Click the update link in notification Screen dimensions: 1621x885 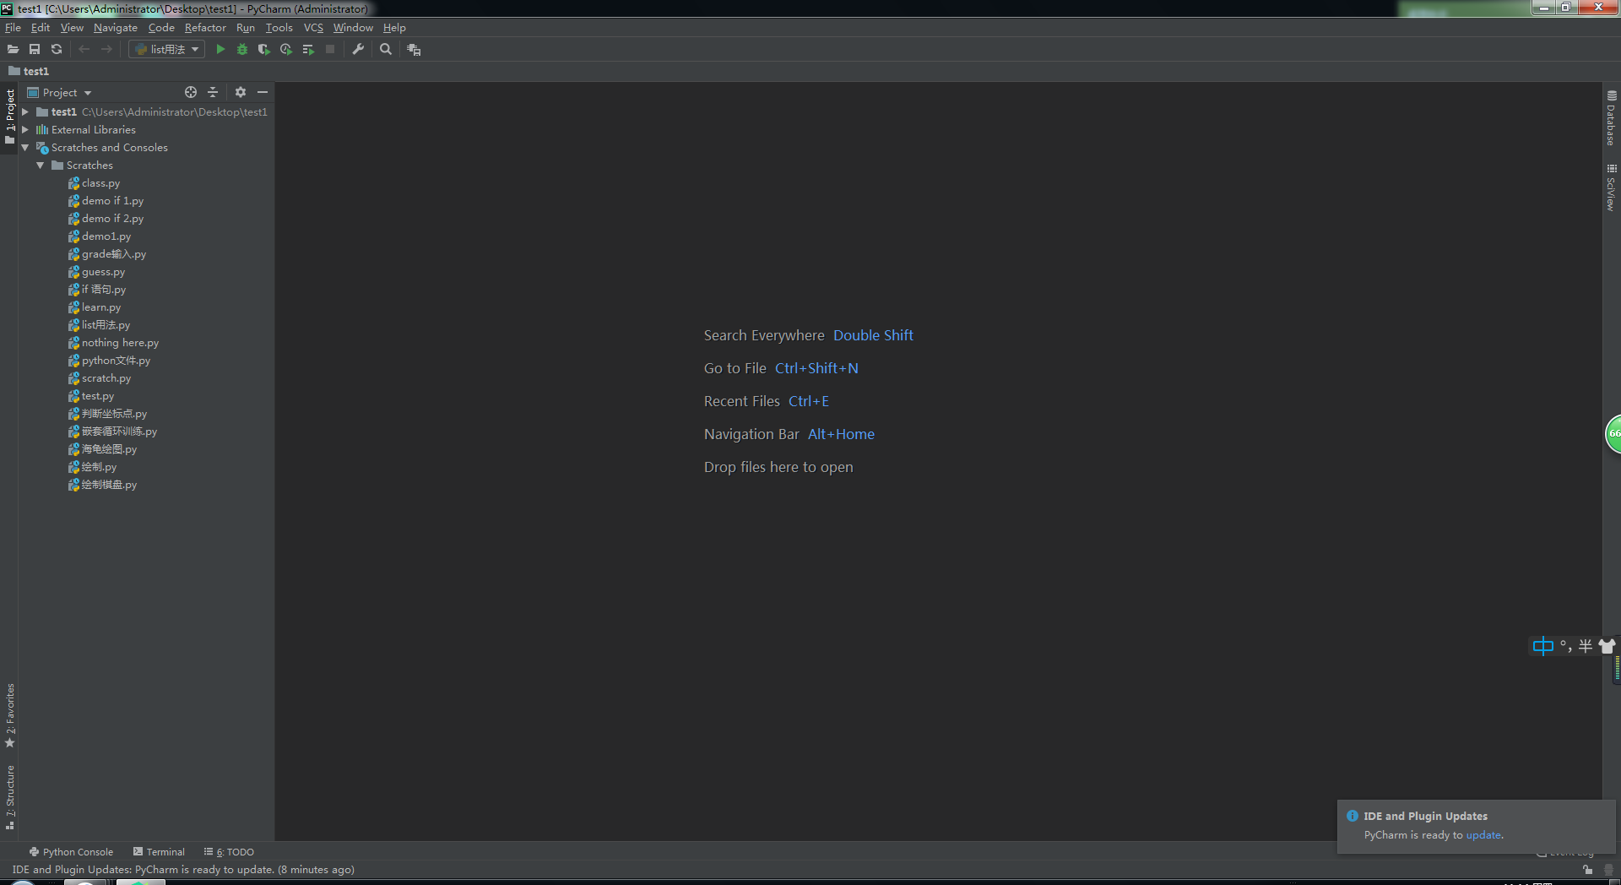point(1483,835)
